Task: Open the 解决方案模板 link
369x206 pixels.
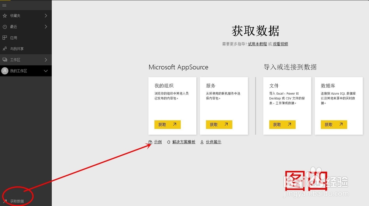Action: coord(184,142)
